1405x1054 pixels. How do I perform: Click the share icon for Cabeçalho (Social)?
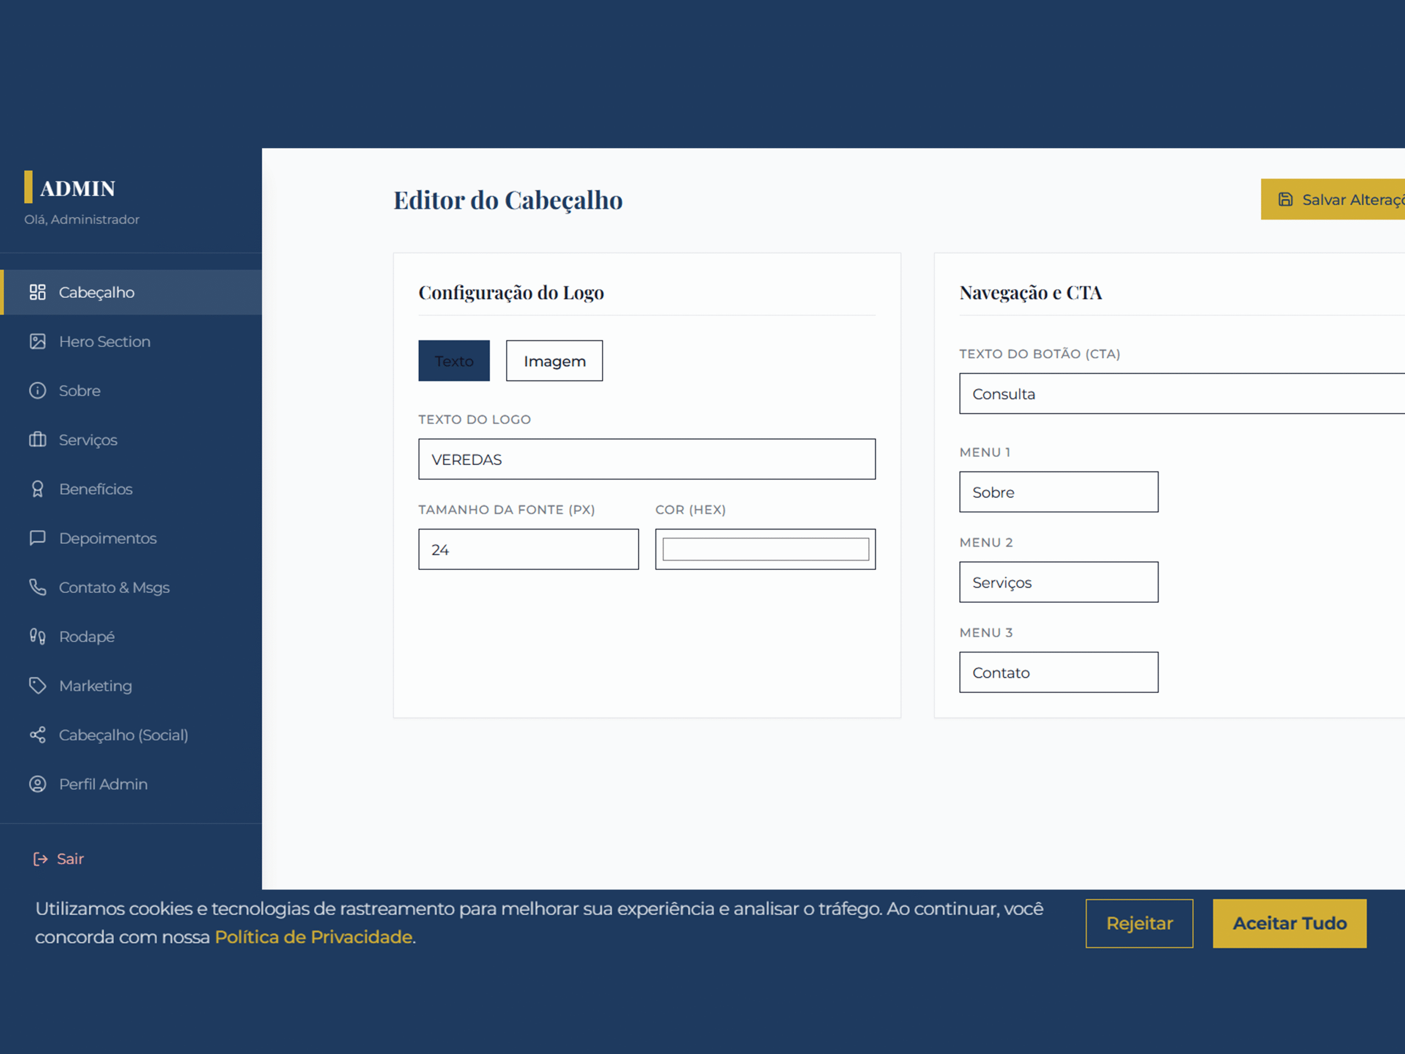(x=37, y=735)
